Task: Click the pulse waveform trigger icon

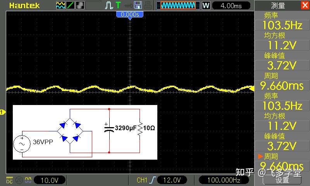Action: point(109,5)
